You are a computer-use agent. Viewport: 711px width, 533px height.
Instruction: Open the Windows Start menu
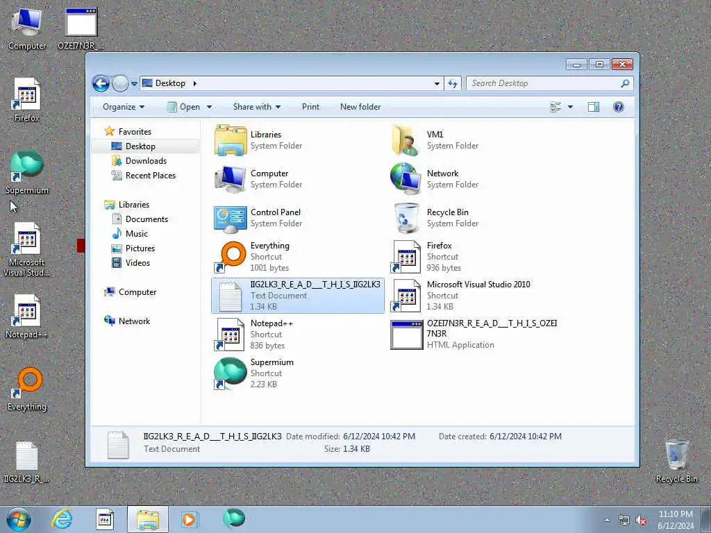[19, 519]
